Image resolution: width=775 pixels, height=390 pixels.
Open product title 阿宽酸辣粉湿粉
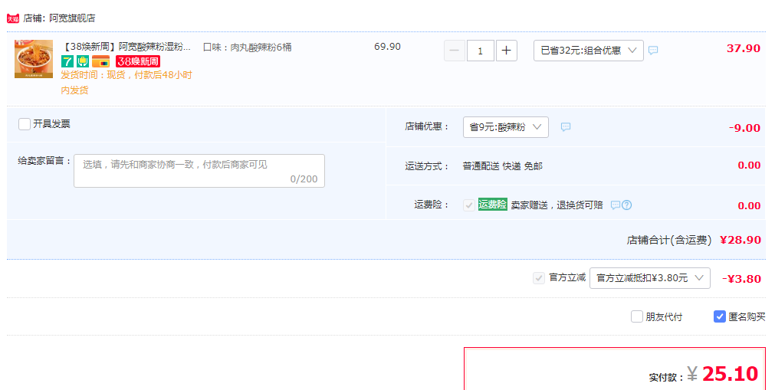click(126, 47)
